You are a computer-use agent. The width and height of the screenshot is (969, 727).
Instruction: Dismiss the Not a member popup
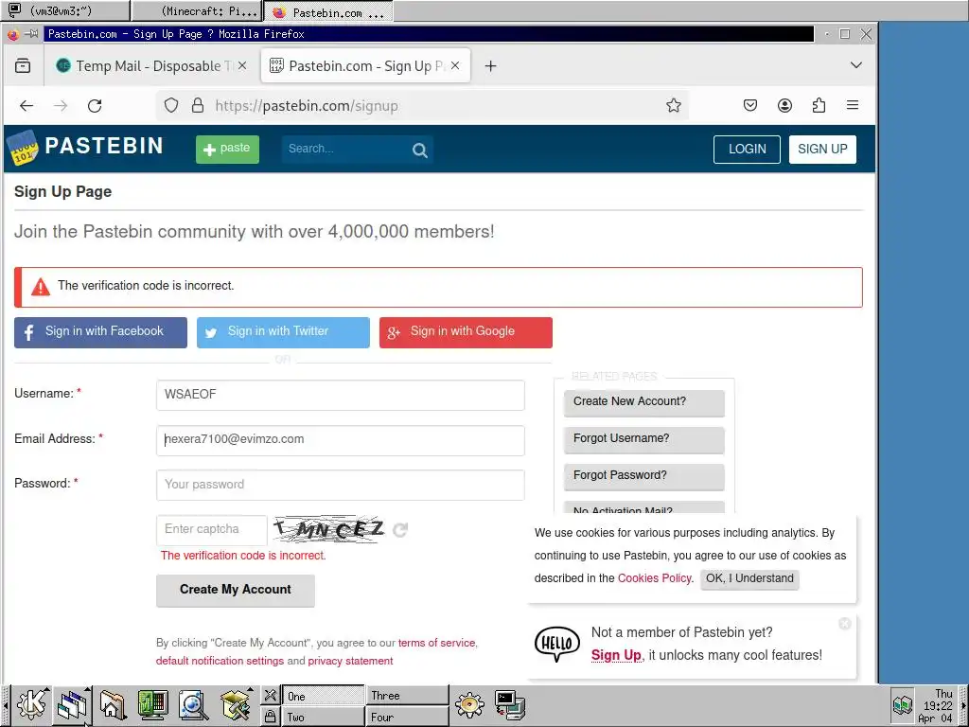coord(845,624)
